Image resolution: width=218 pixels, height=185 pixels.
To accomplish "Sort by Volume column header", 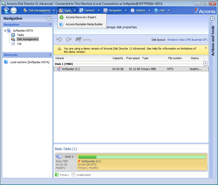I will pyautogui.click(x=76, y=58).
